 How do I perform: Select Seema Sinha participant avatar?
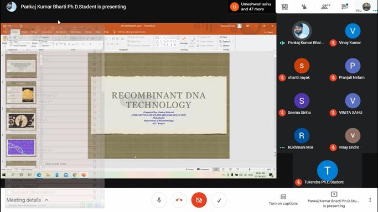pos(302,100)
